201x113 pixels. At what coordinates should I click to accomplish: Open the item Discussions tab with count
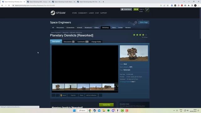coord(69,42)
